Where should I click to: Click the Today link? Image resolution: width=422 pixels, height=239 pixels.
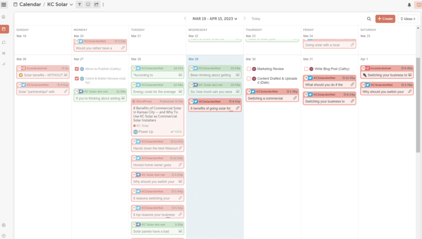pos(256,19)
